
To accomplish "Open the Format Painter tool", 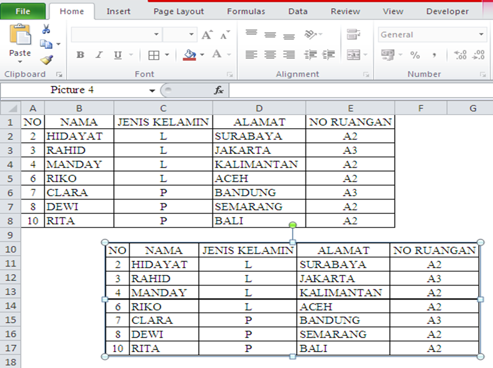I will (47, 59).
